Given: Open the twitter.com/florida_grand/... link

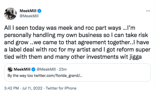Looking at the screenshot, I should pyautogui.click(x=58, y=76).
